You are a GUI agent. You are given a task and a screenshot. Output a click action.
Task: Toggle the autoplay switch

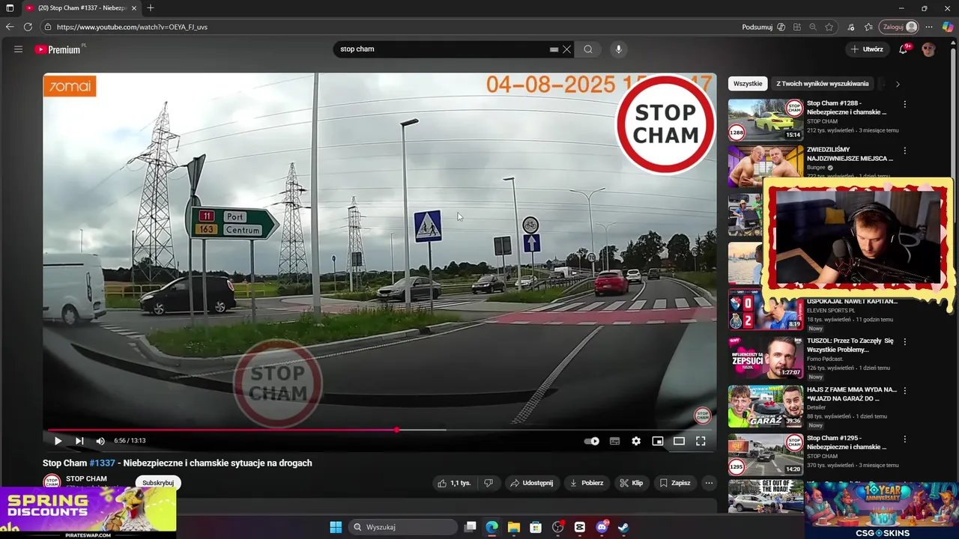point(592,441)
